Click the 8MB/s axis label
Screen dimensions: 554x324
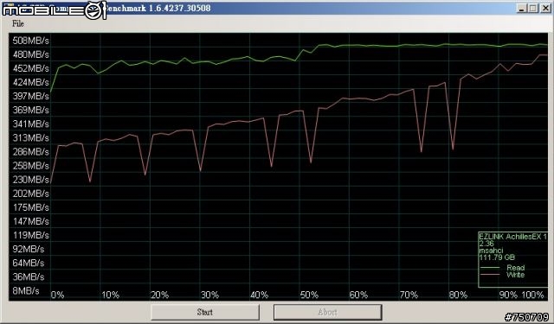point(26,290)
